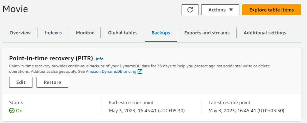Edit point-in-time recovery settings
307x123 pixels.
(x=21, y=82)
